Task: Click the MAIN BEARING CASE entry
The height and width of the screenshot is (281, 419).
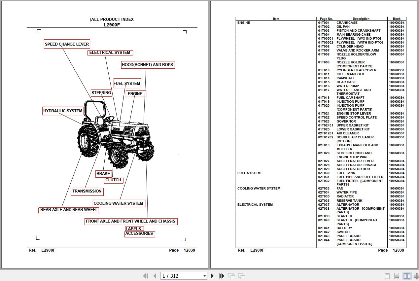Action: pyautogui.click(x=353, y=35)
